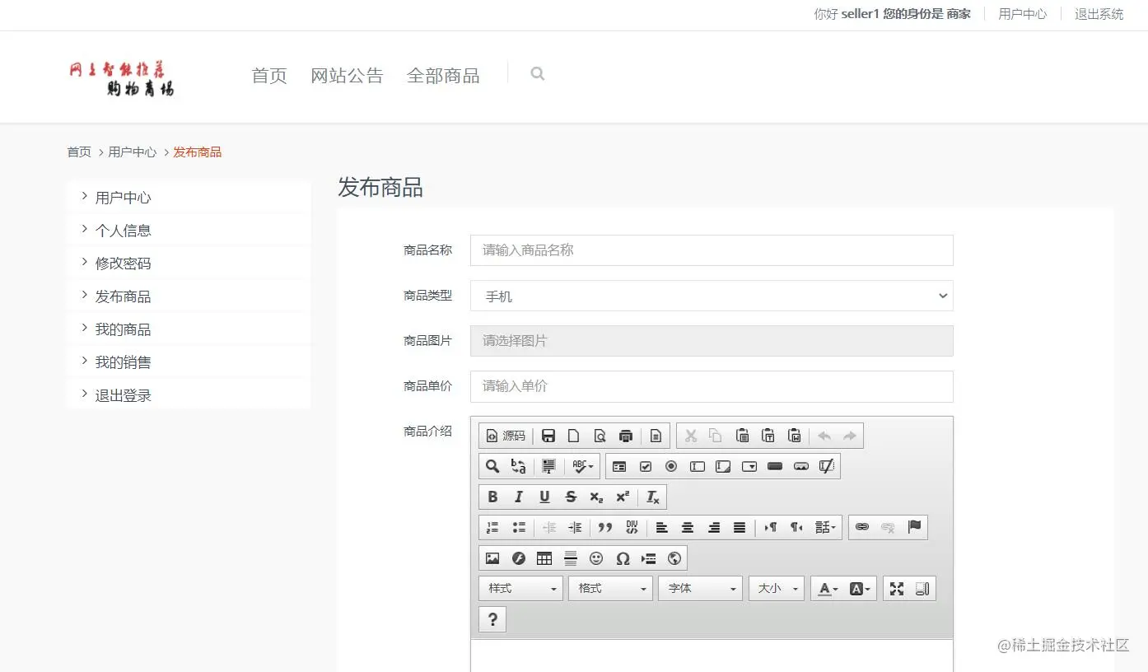Insert a hidden field element

click(827, 466)
